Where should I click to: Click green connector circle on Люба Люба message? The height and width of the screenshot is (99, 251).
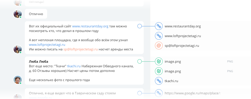pyautogui.click(x=140, y=61)
